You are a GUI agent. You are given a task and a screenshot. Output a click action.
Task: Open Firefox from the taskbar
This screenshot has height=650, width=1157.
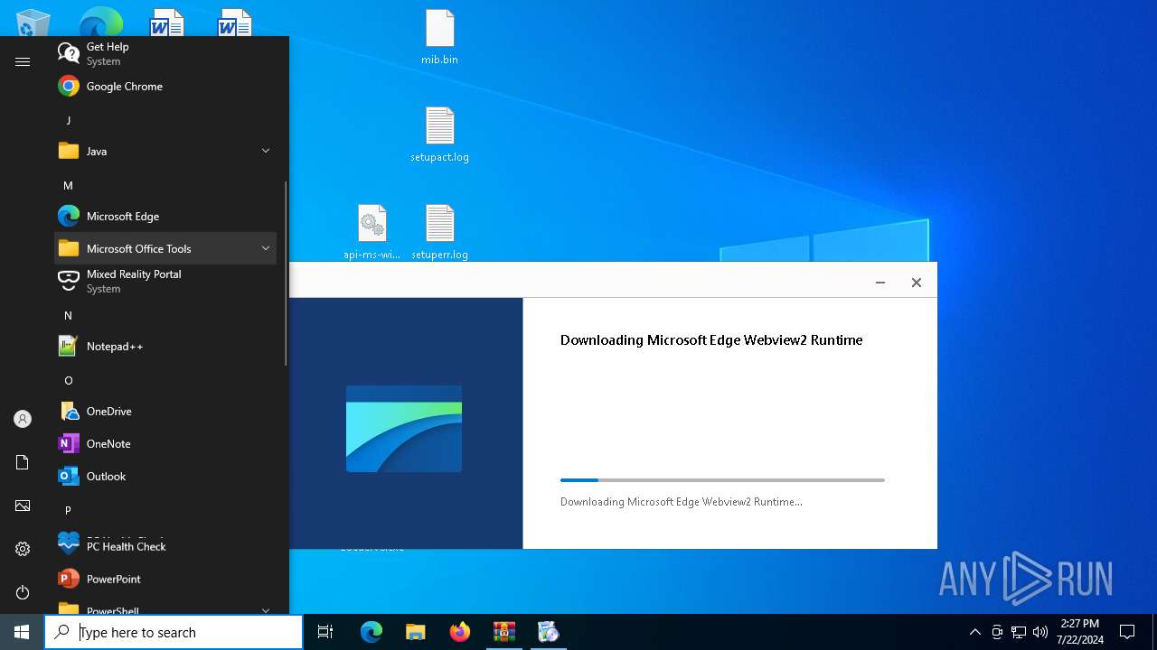[x=459, y=632]
